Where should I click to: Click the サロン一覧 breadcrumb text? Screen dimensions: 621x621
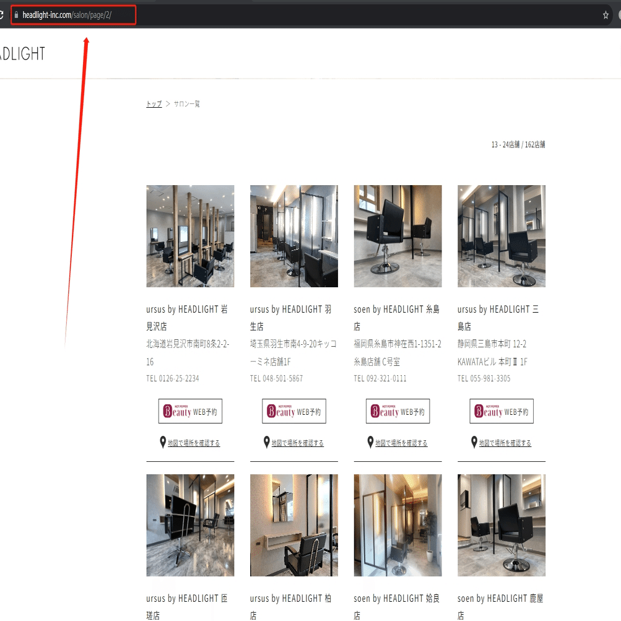tap(186, 104)
